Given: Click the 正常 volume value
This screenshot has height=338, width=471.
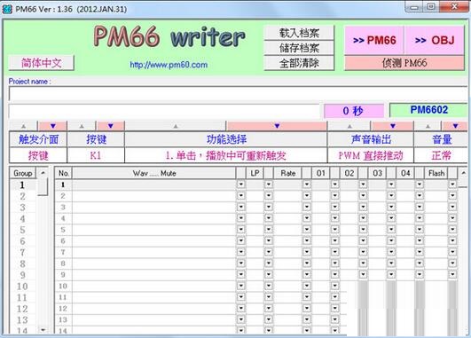Looking at the screenshot, I should 441,155.
